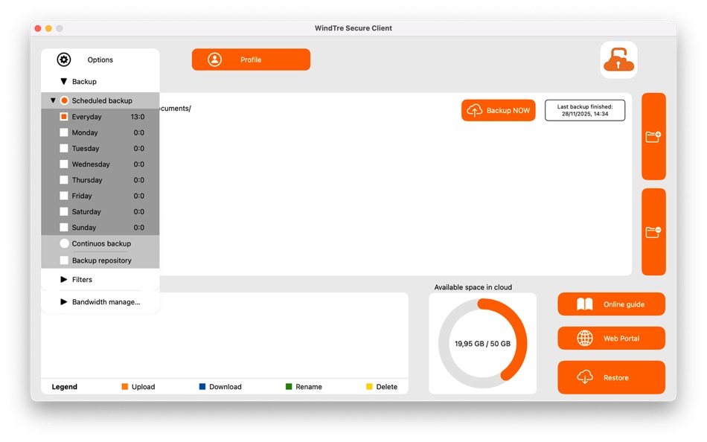
Task: Click the Restore button
Action: click(x=610, y=377)
